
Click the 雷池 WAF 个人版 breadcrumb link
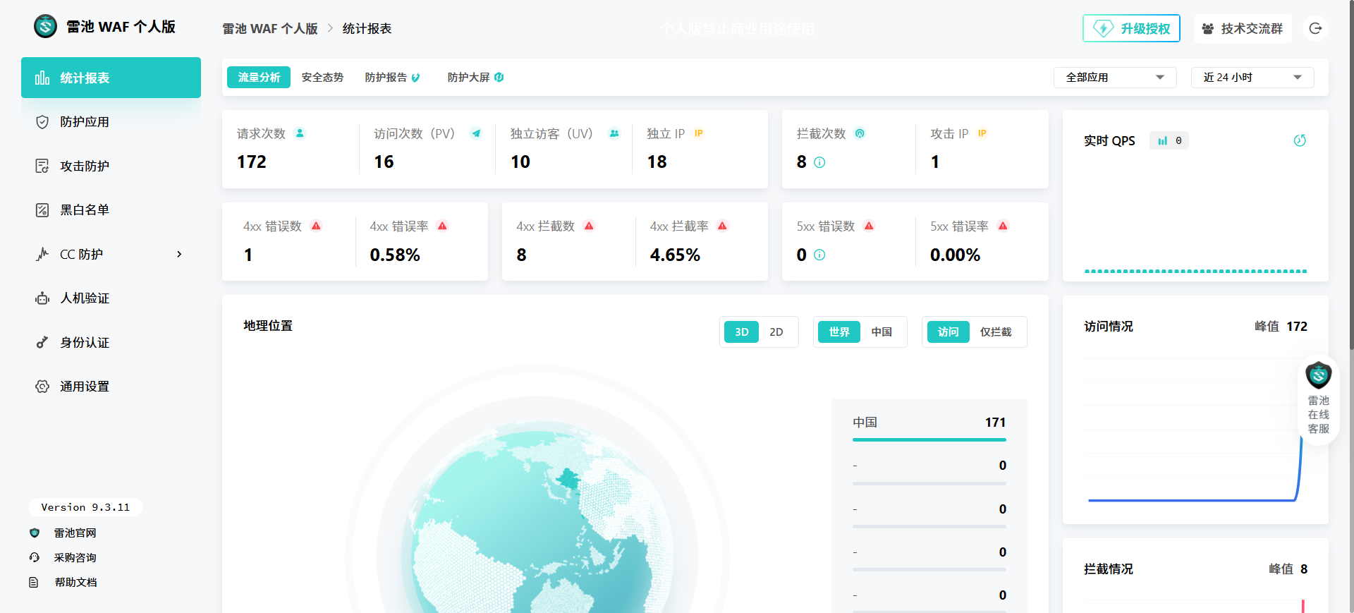coord(270,29)
